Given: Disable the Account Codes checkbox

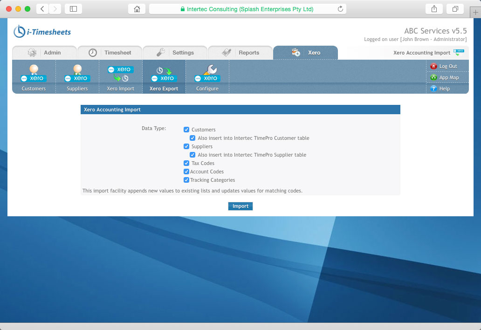Looking at the screenshot, I should [x=186, y=172].
